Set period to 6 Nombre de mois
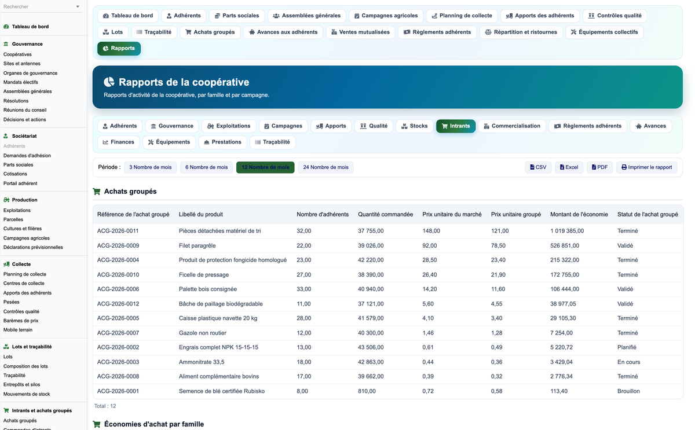The image size is (695, 430). 207,167
